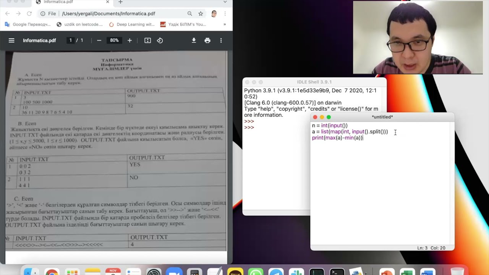Click the address bar file path
Image resolution: width=489 pixels, height=275 pixels.
(x=108, y=14)
